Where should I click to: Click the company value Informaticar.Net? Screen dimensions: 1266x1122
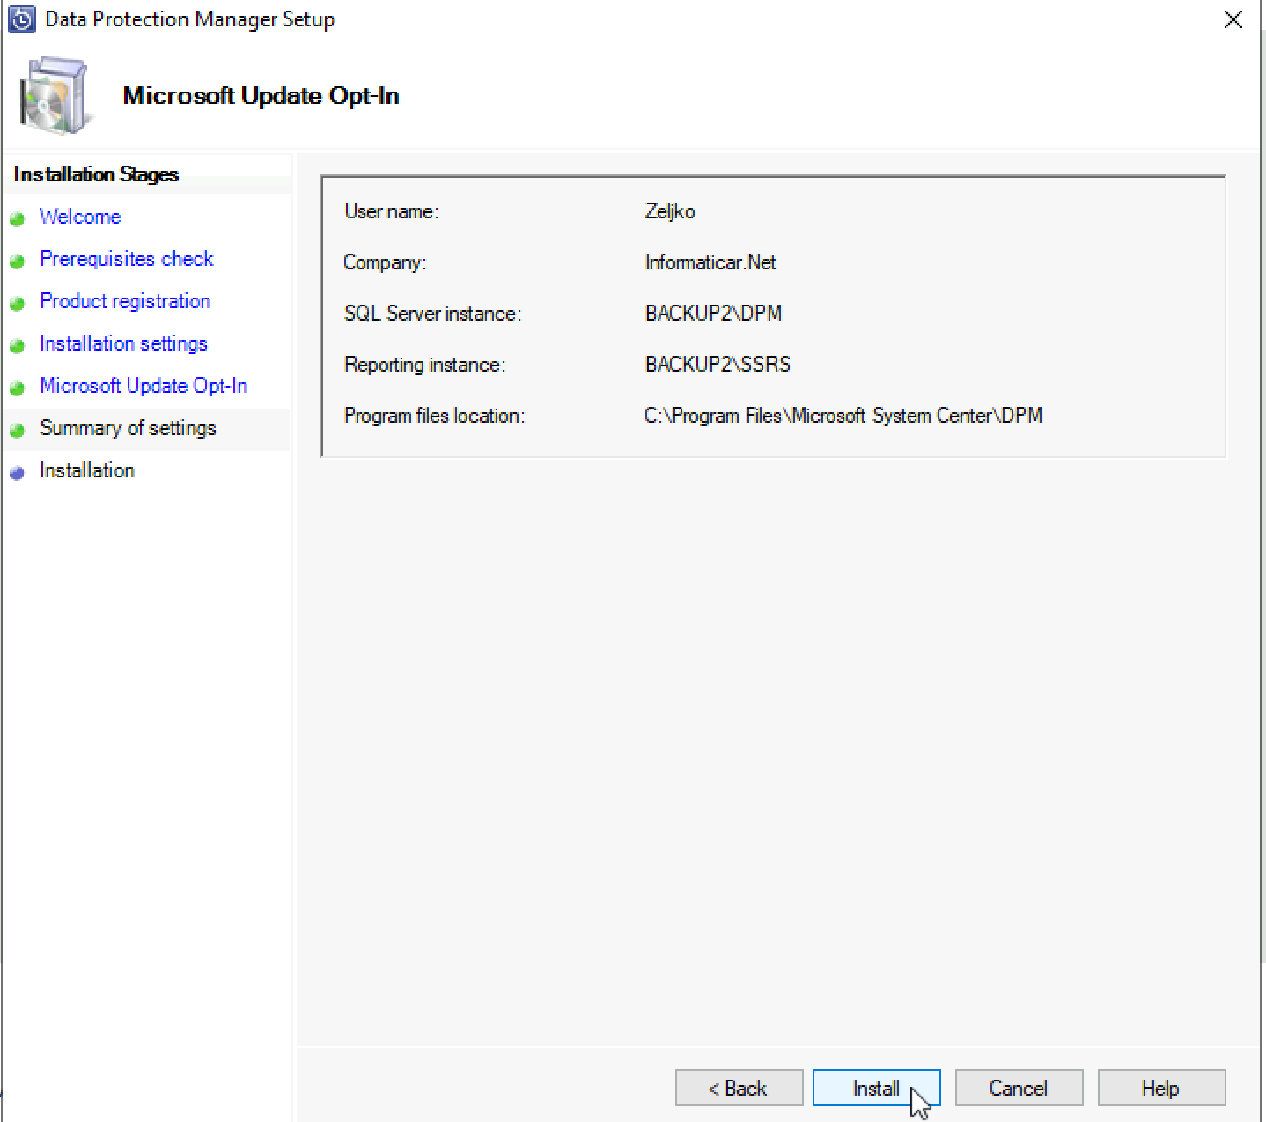coord(710,262)
